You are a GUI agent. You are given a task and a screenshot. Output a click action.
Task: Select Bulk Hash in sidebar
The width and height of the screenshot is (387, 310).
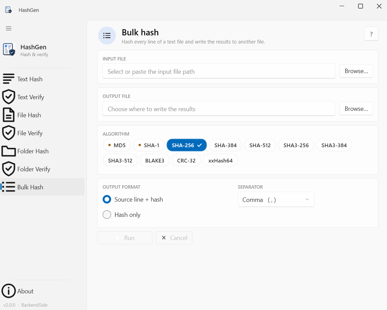click(42, 187)
